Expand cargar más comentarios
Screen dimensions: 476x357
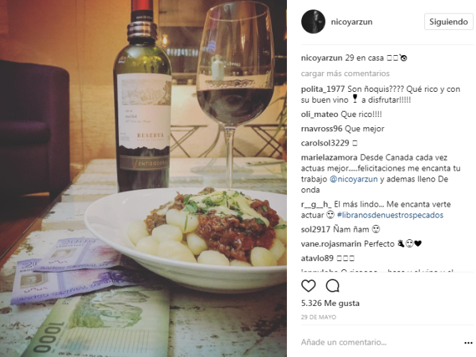click(345, 73)
